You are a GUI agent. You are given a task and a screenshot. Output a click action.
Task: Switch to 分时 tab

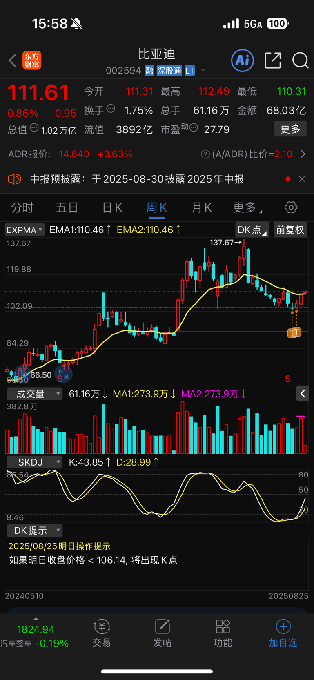pyautogui.click(x=22, y=207)
